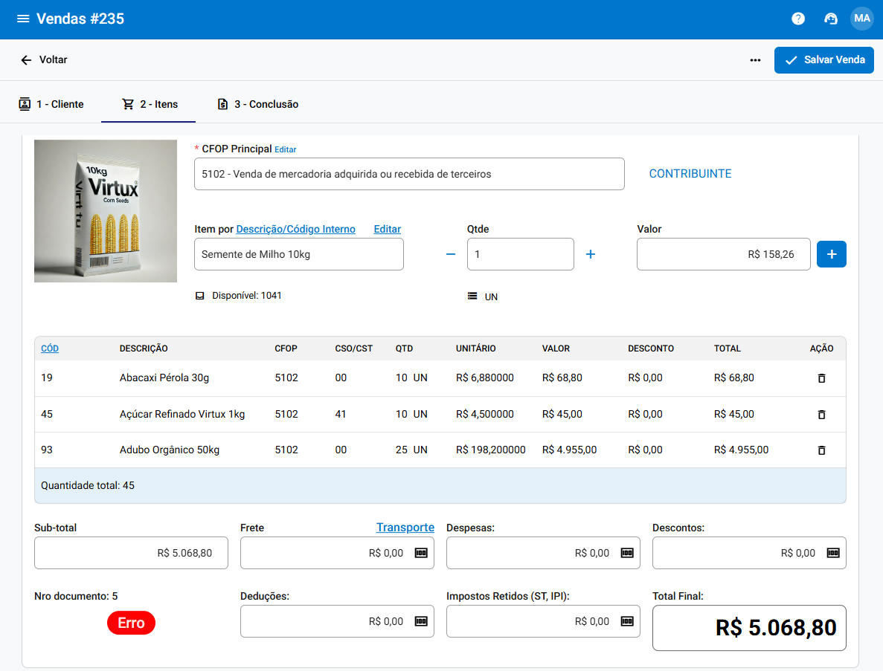
Task: Open the support headset icon
Action: tap(831, 19)
